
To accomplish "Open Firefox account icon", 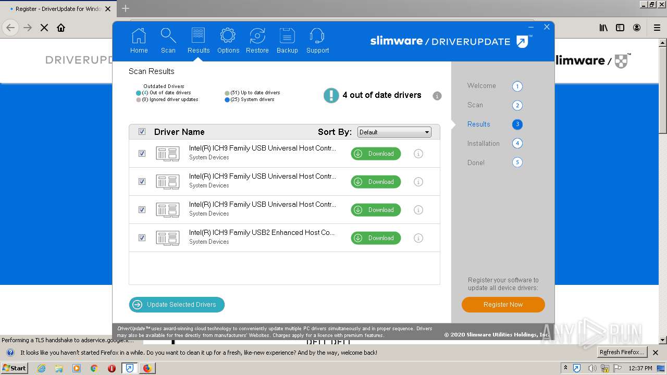I will [637, 28].
